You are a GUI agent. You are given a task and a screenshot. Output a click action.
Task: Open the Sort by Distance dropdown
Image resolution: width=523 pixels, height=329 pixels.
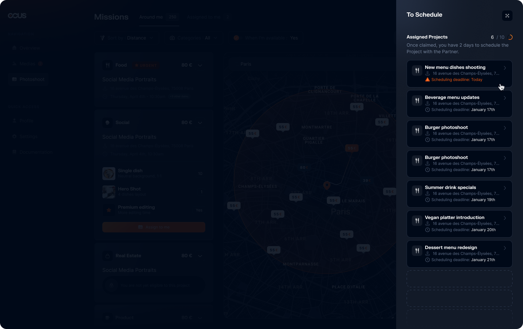tap(127, 38)
